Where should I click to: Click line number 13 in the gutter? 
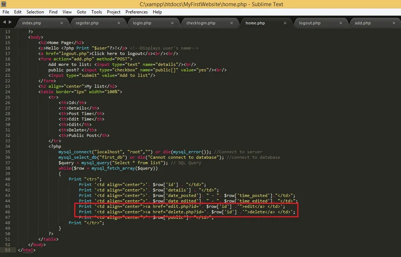(8, 32)
